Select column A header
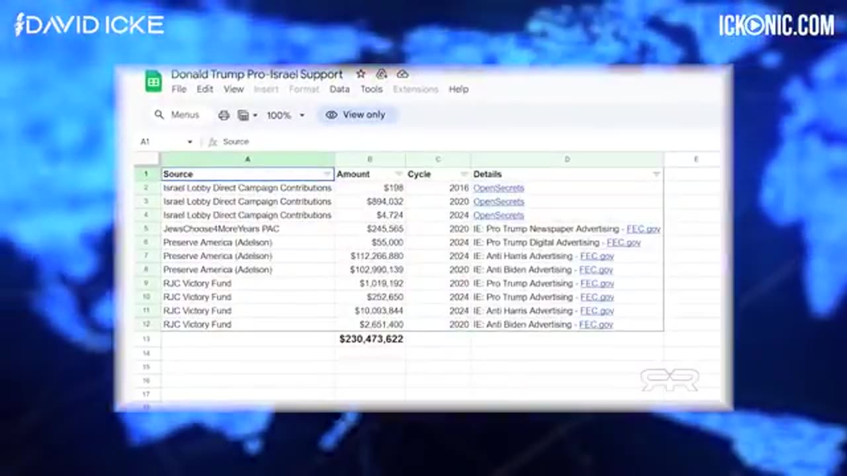This screenshot has height=476, width=847. click(x=248, y=159)
